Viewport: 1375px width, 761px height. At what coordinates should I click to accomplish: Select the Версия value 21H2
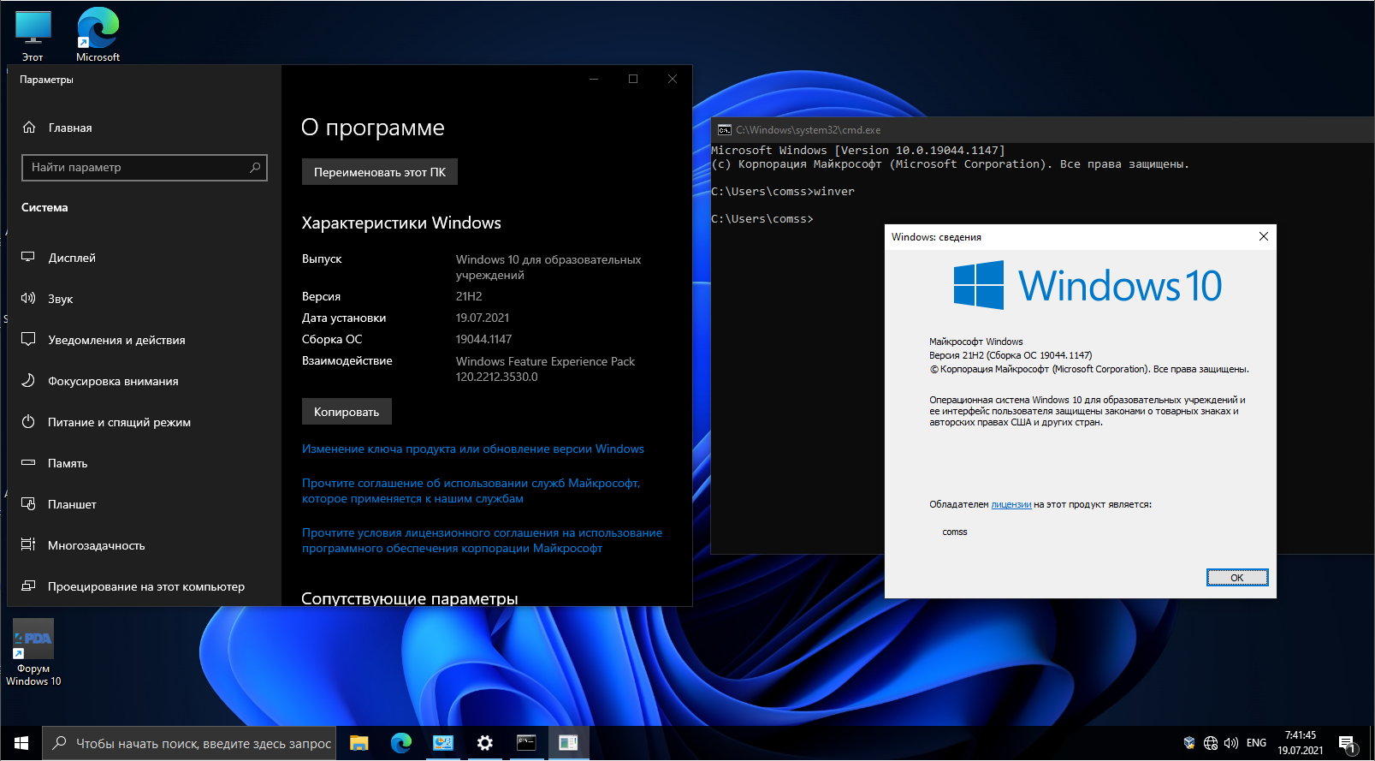[x=469, y=296]
